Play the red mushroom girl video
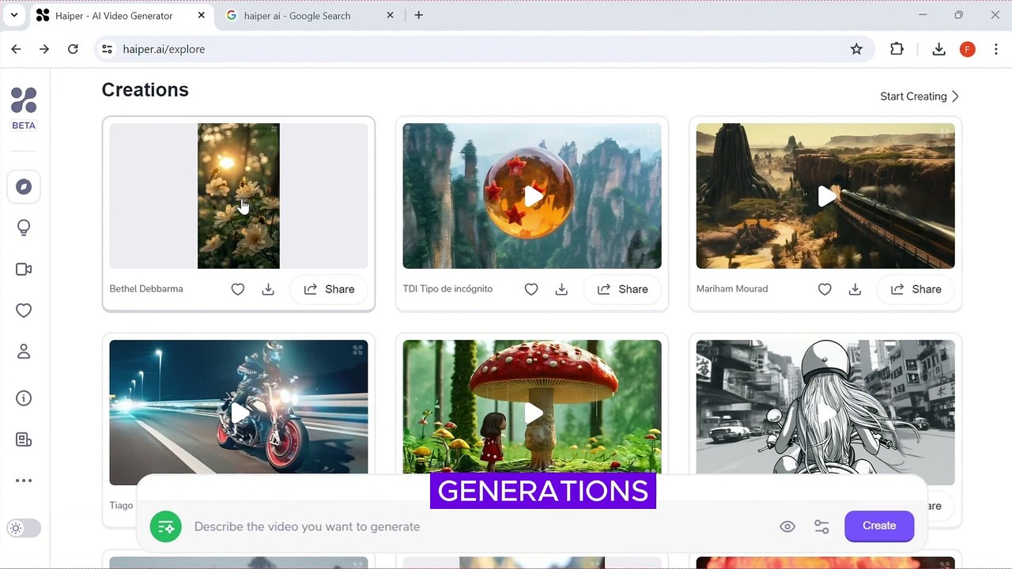 tap(532, 413)
